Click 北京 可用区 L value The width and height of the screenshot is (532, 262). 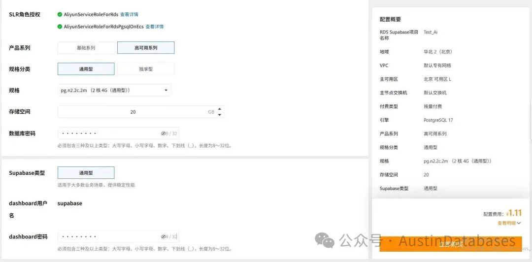click(437, 79)
